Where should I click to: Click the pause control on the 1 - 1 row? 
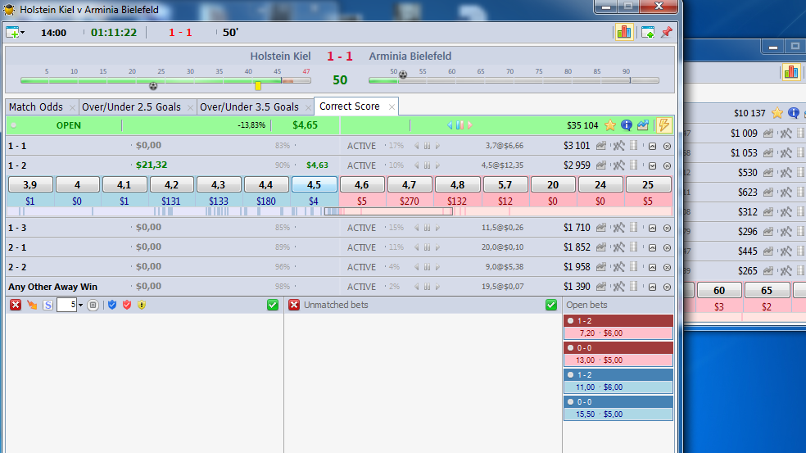click(x=427, y=146)
